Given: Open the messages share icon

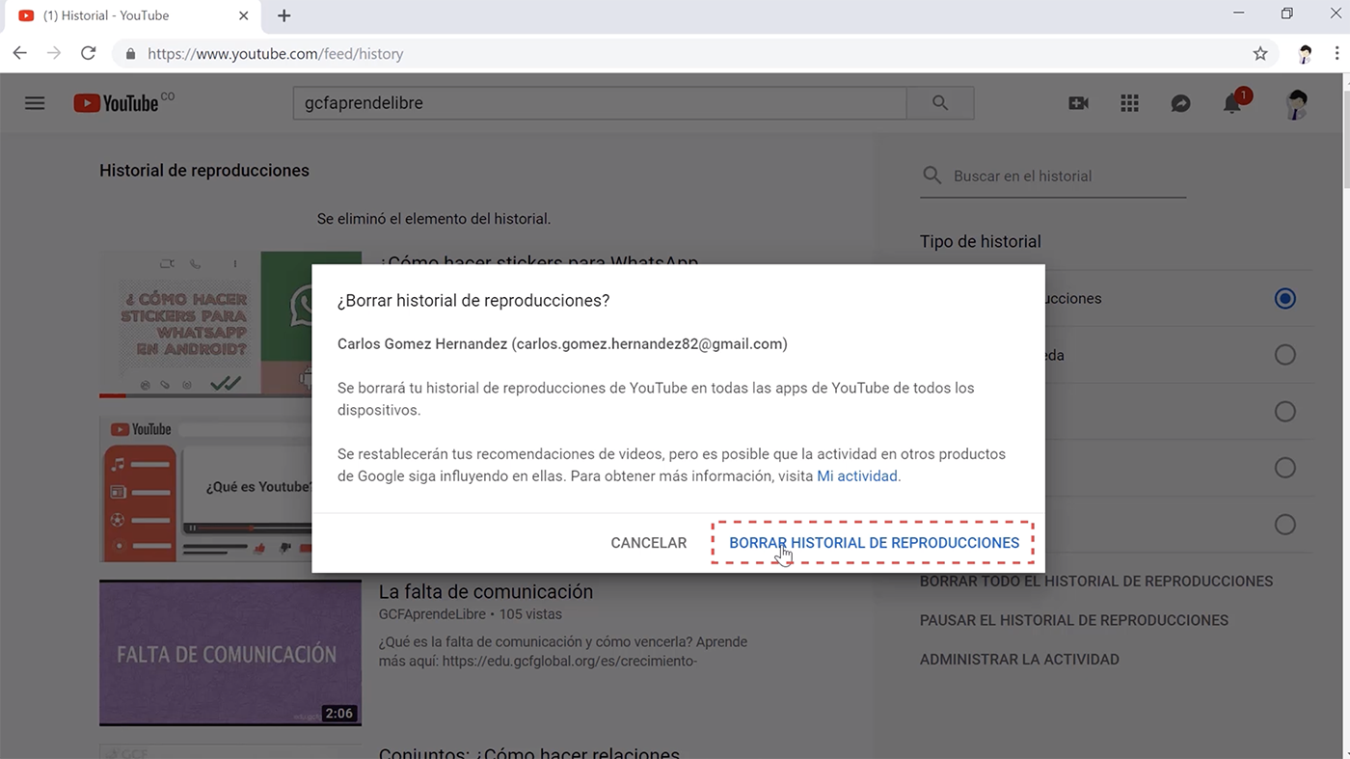Looking at the screenshot, I should click(1180, 103).
